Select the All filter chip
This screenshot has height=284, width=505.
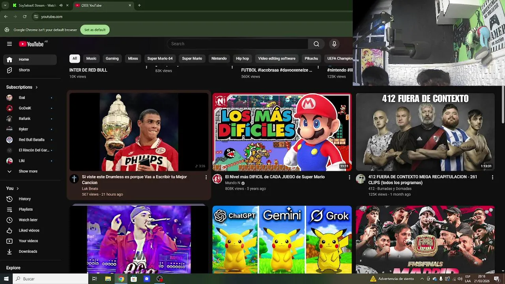(x=75, y=58)
